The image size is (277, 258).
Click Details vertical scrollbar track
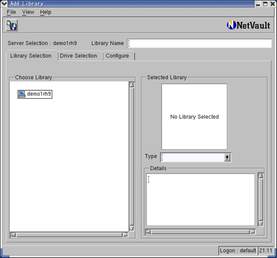pyautogui.click(x=261, y=199)
